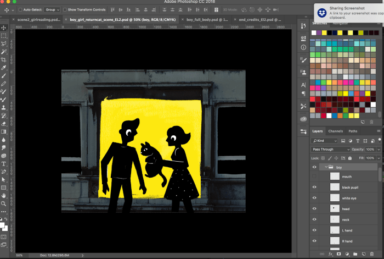Select the Lasso tool
384x259 pixels.
click(x=4, y=43)
